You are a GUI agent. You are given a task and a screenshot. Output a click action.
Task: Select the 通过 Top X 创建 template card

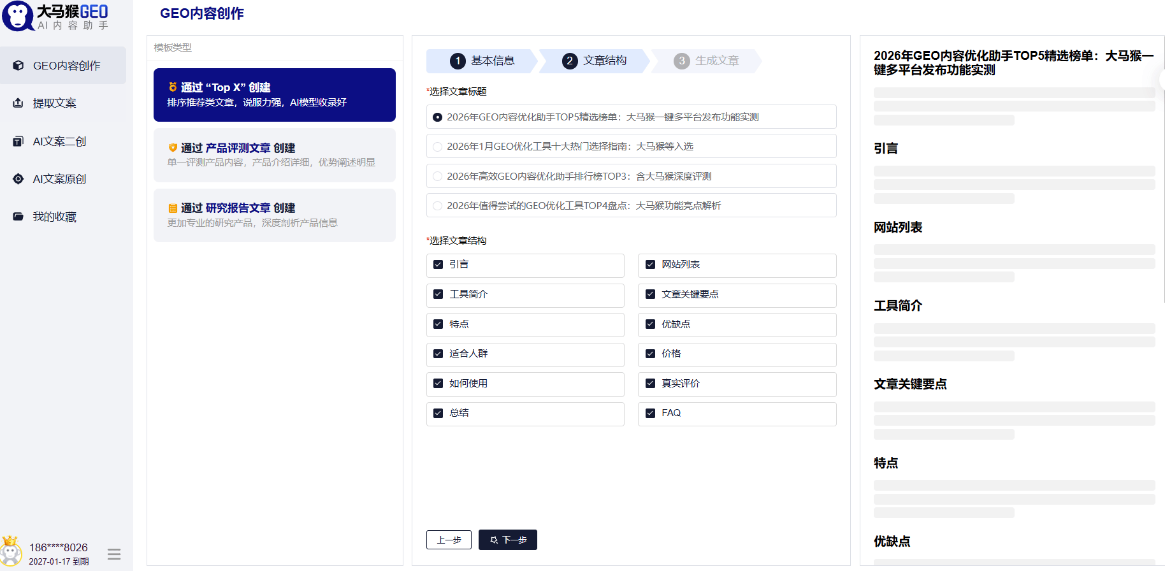click(x=274, y=94)
